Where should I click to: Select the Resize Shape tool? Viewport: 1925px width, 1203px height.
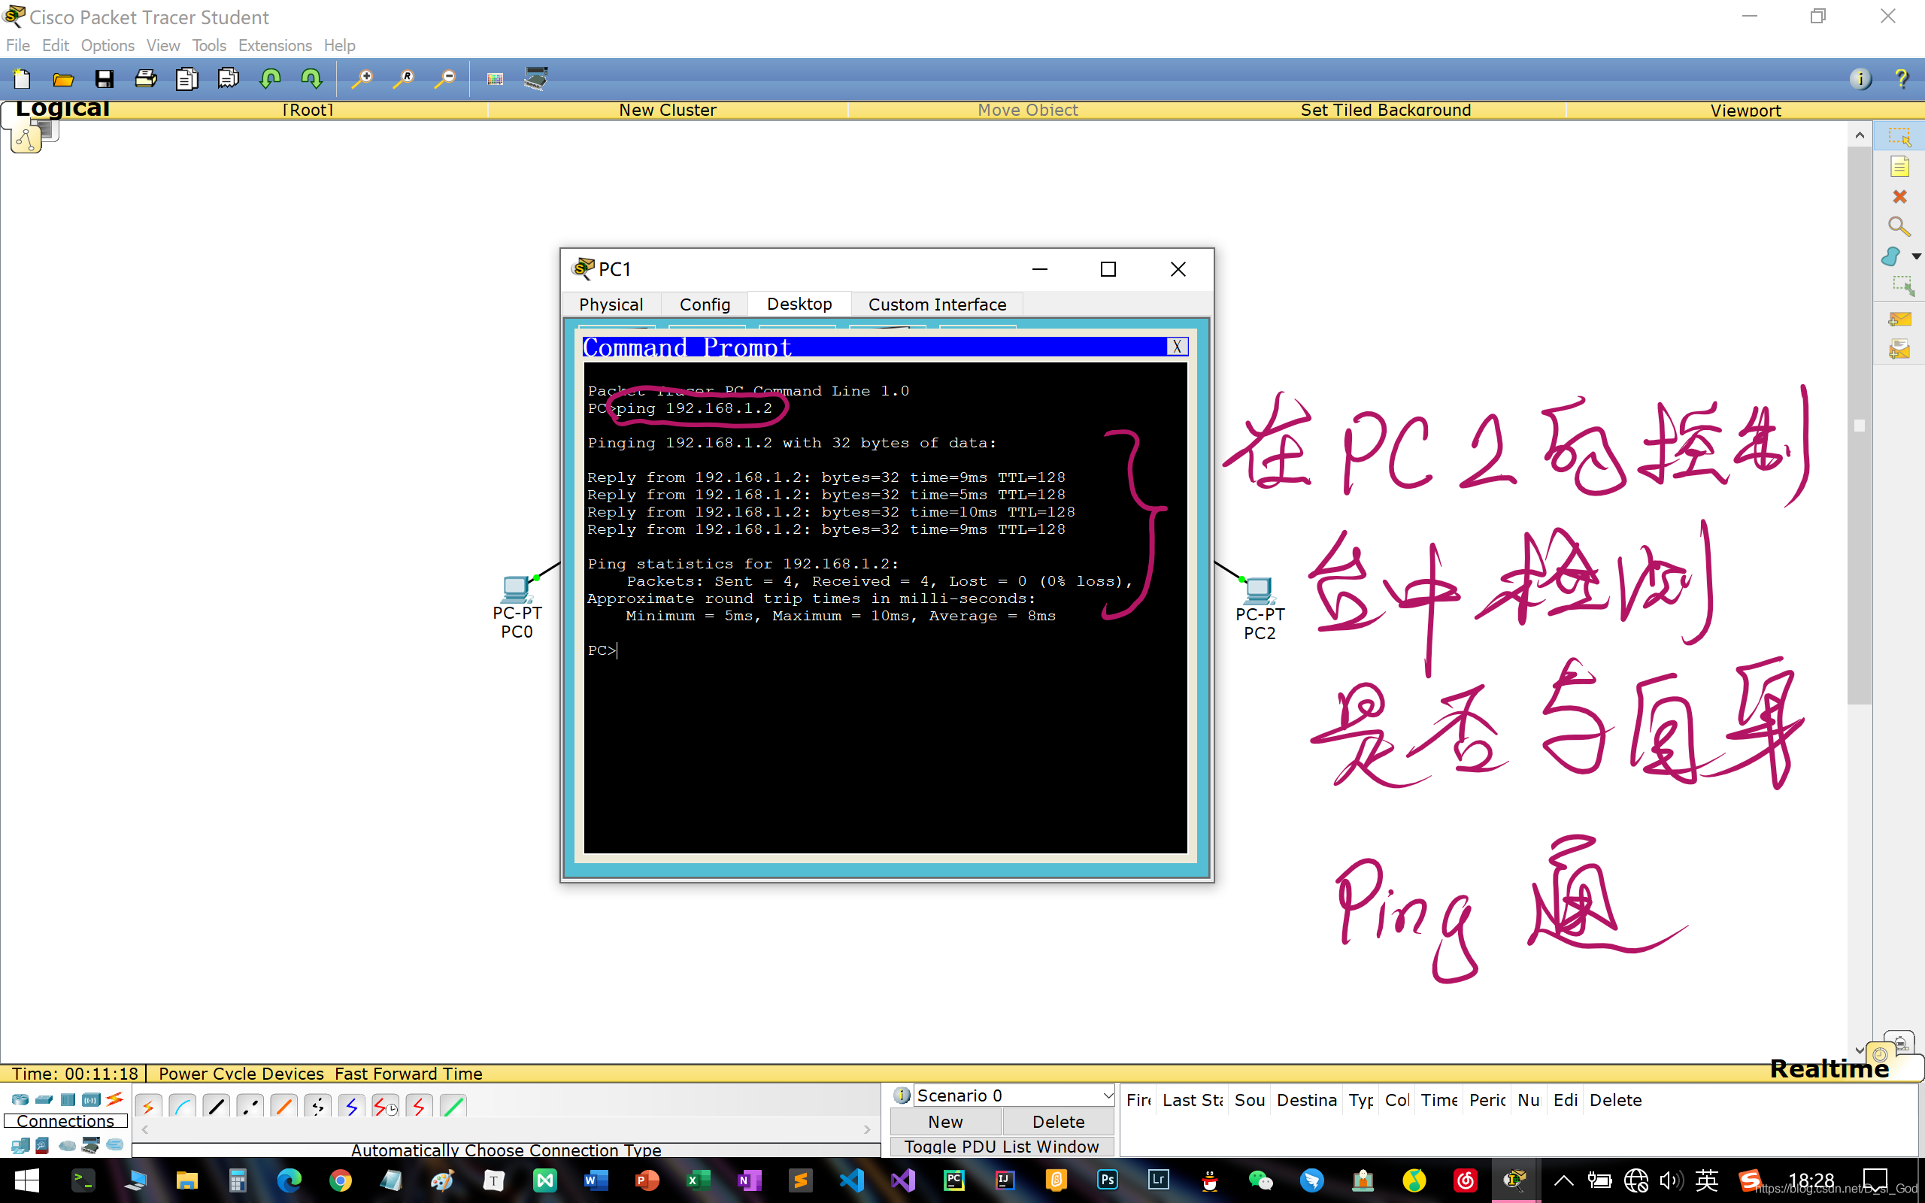[1902, 286]
